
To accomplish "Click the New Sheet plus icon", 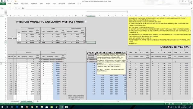I will pyautogui.click(x=37, y=101).
